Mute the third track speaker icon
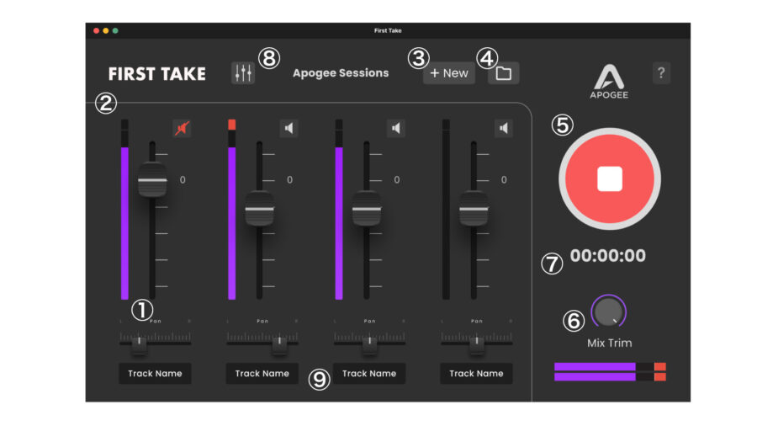Viewport: 757px width, 426px height. [x=396, y=128]
